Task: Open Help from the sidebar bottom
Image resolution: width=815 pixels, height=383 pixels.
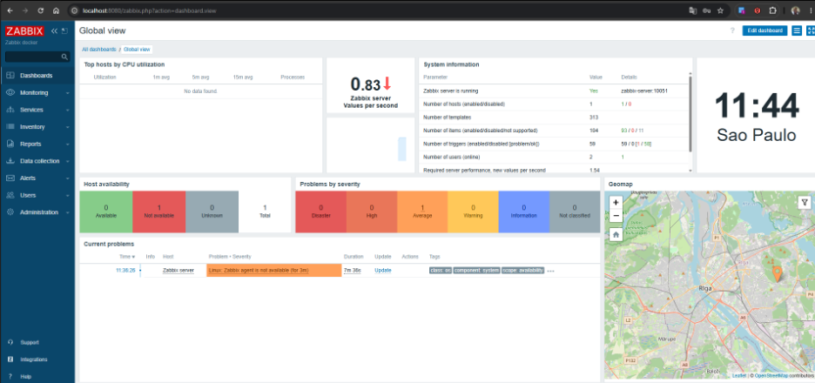Action: pyautogui.click(x=25, y=376)
